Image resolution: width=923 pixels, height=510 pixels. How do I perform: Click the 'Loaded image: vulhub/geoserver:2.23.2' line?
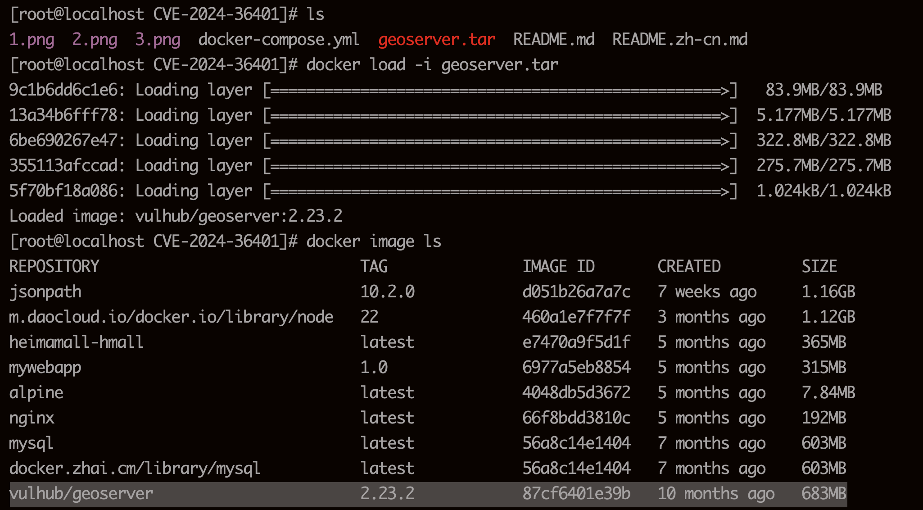pos(176,216)
